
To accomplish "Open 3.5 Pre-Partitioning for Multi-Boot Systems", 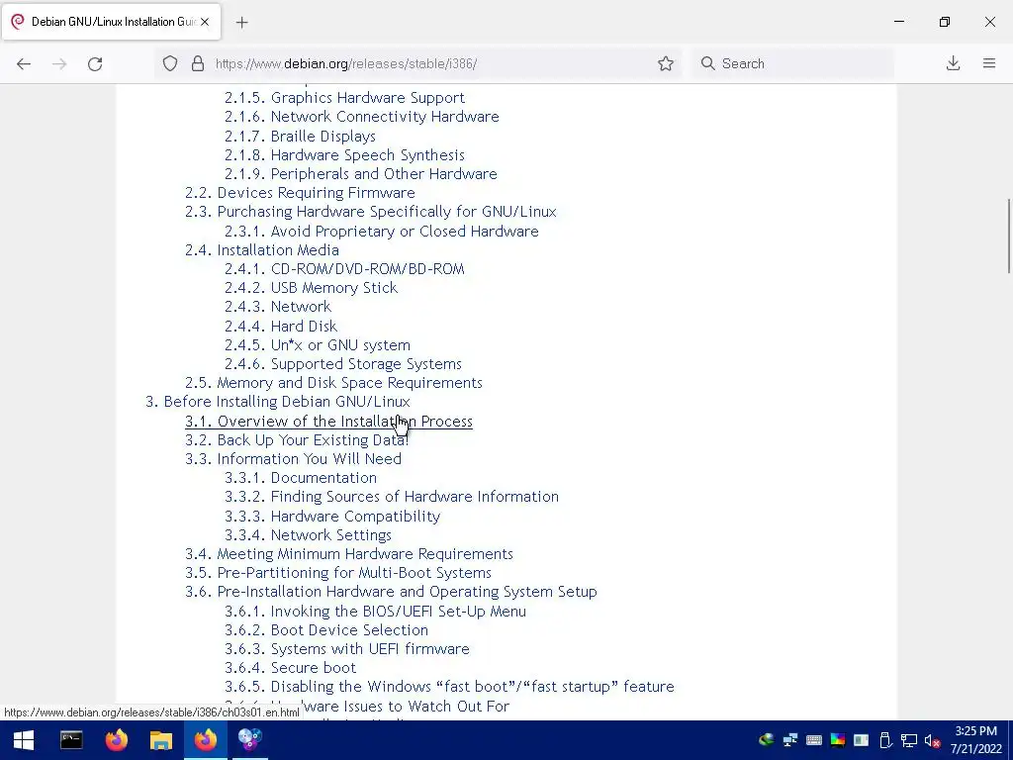I will (x=338, y=573).
